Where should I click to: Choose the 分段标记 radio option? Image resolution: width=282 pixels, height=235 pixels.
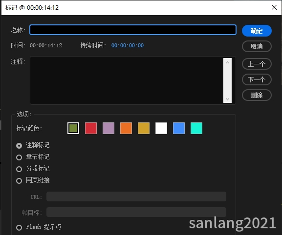tap(19, 169)
